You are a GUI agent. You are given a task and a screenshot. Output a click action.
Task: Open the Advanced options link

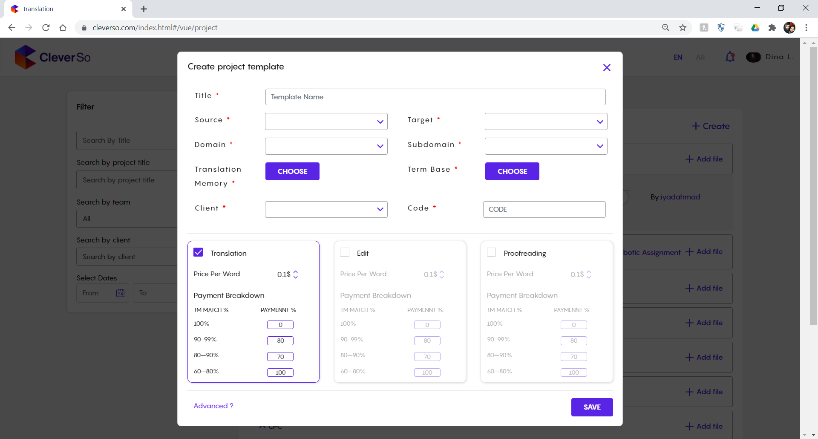pyautogui.click(x=213, y=406)
